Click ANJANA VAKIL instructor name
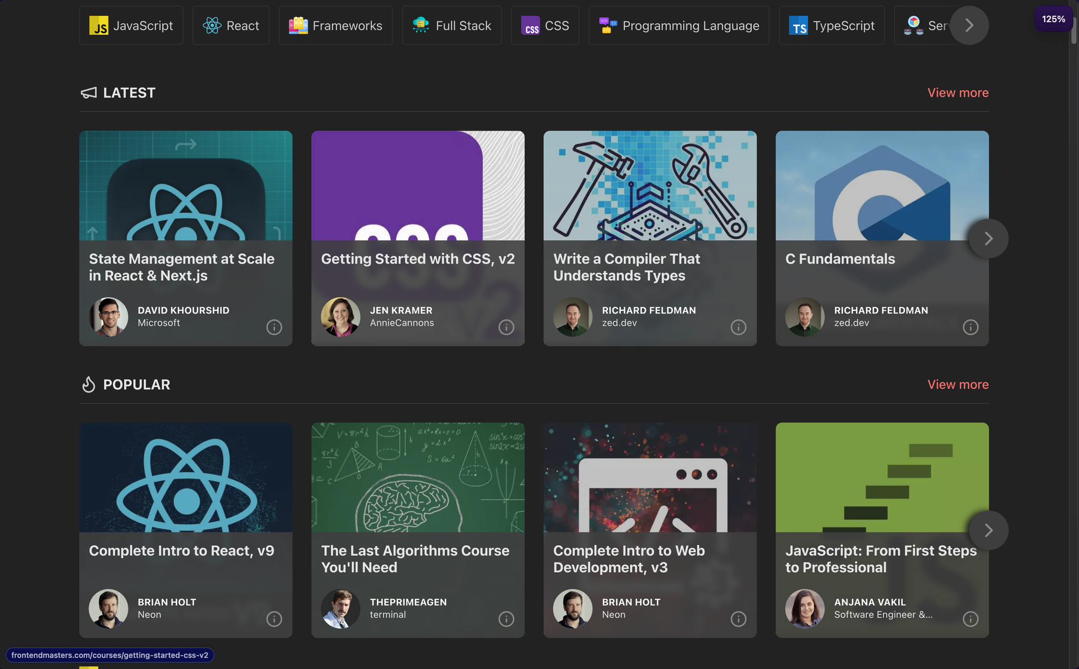 coord(870,602)
